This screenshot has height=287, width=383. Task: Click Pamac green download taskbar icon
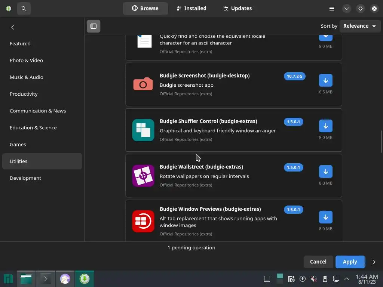point(85,279)
